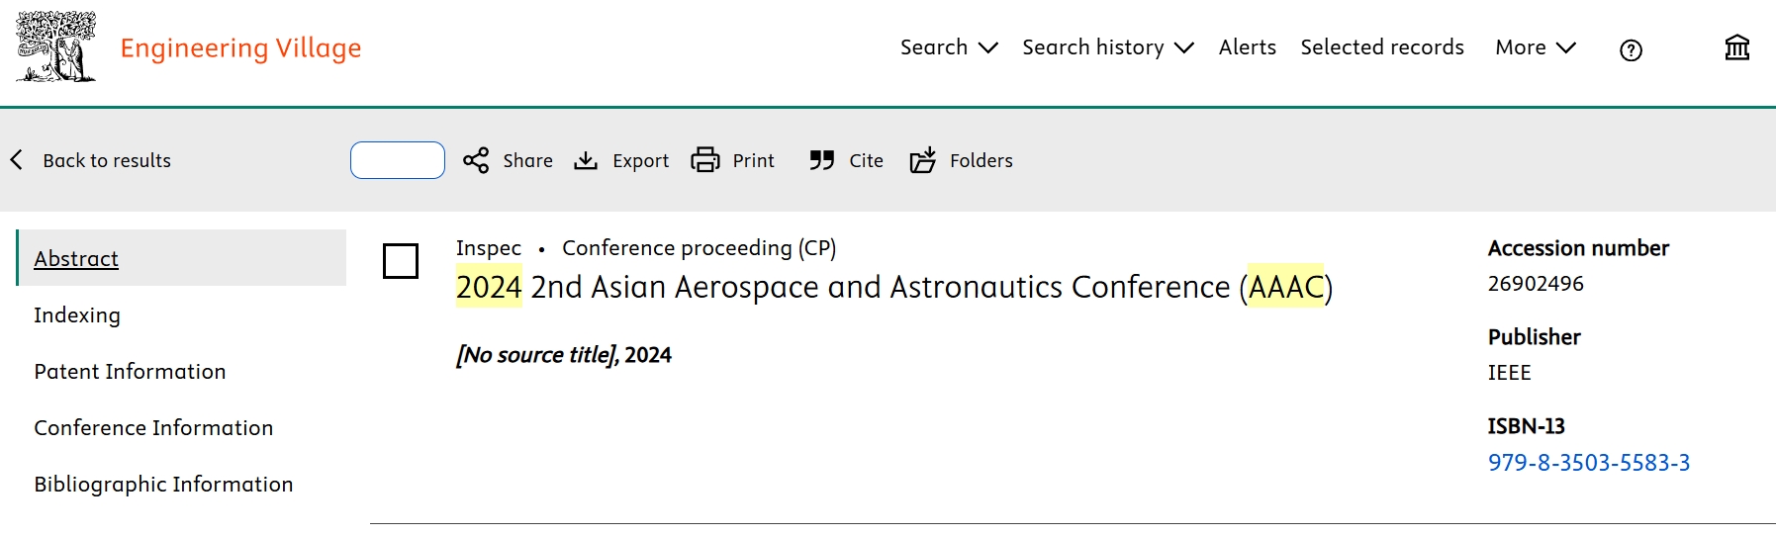Open the Alerts menu item

pos(1248,47)
